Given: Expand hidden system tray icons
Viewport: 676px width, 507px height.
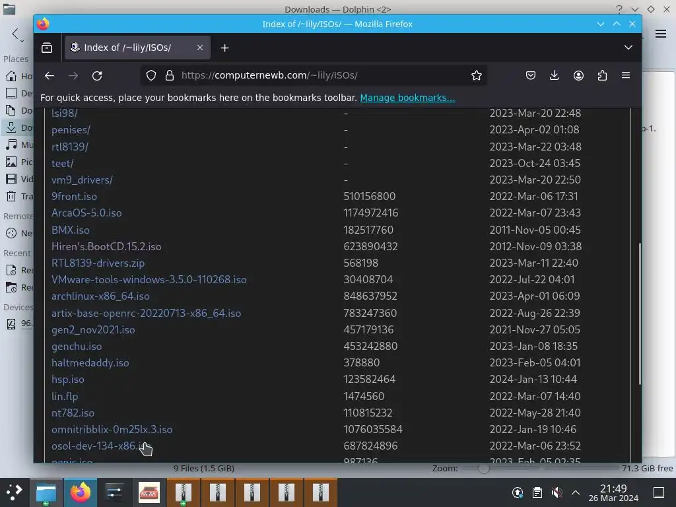Looking at the screenshot, I should (x=576, y=492).
